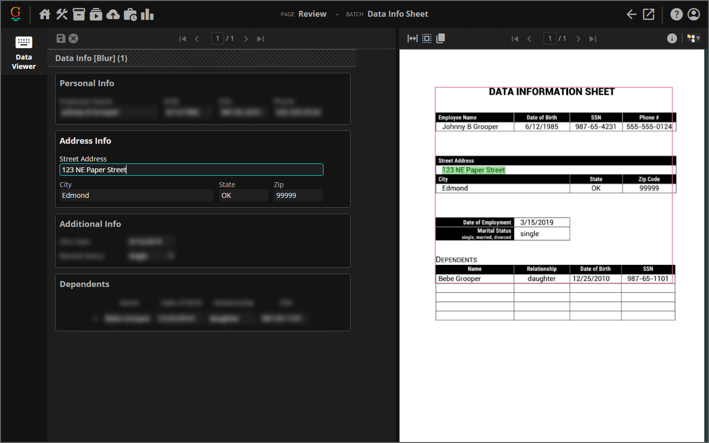Open the cloud upload Imports icon
Image resolution: width=709 pixels, height=443 pixels.
pyautogui.click(x=113, y=14)
